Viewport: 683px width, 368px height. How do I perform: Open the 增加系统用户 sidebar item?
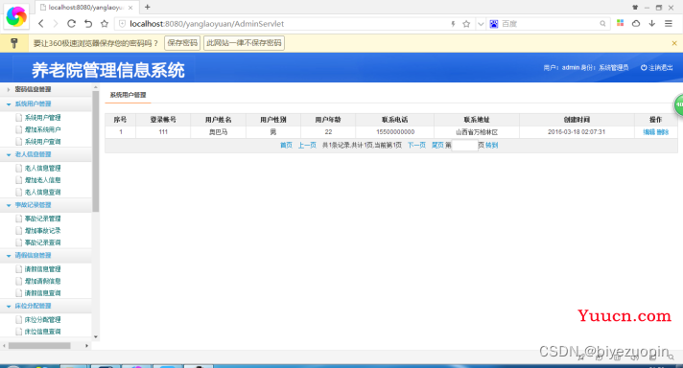42,129
